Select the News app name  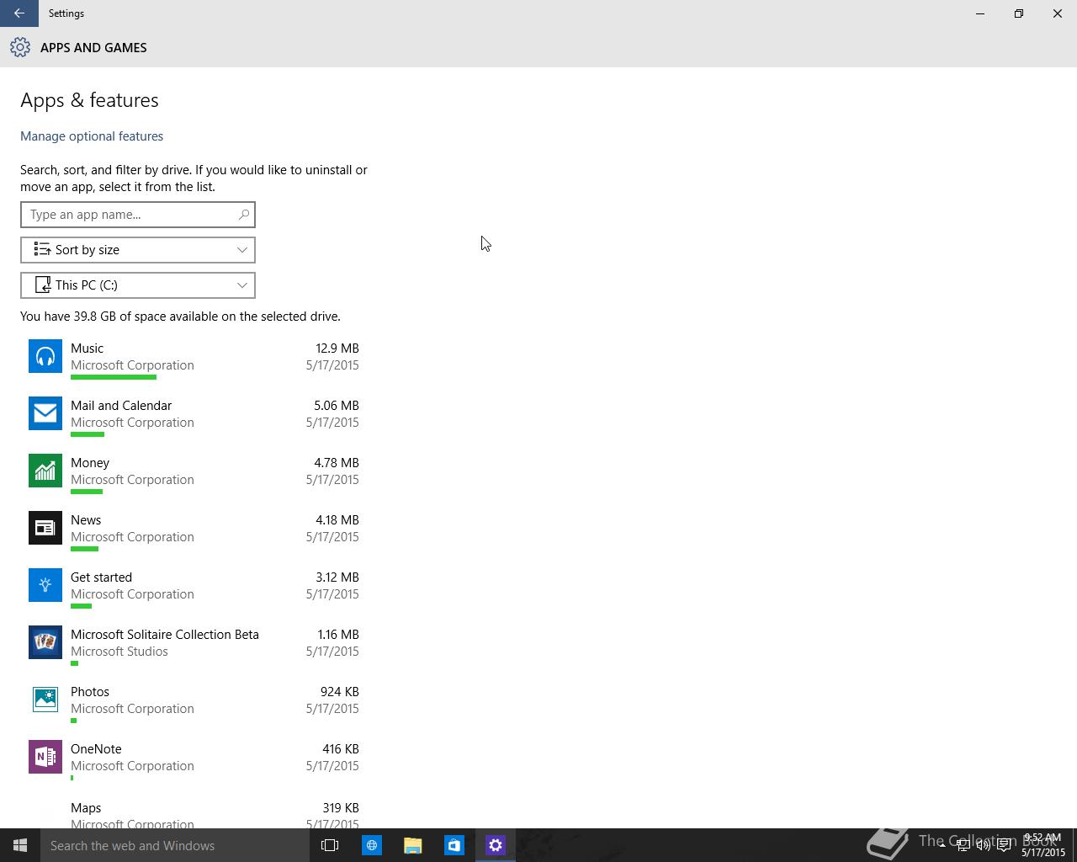86,520
